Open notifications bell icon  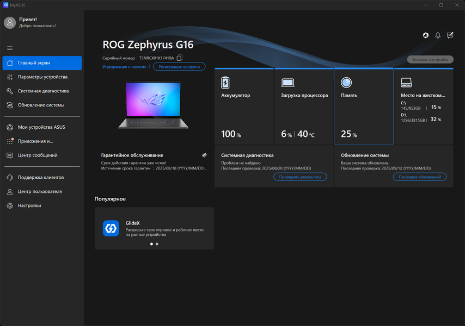(438, 35)
